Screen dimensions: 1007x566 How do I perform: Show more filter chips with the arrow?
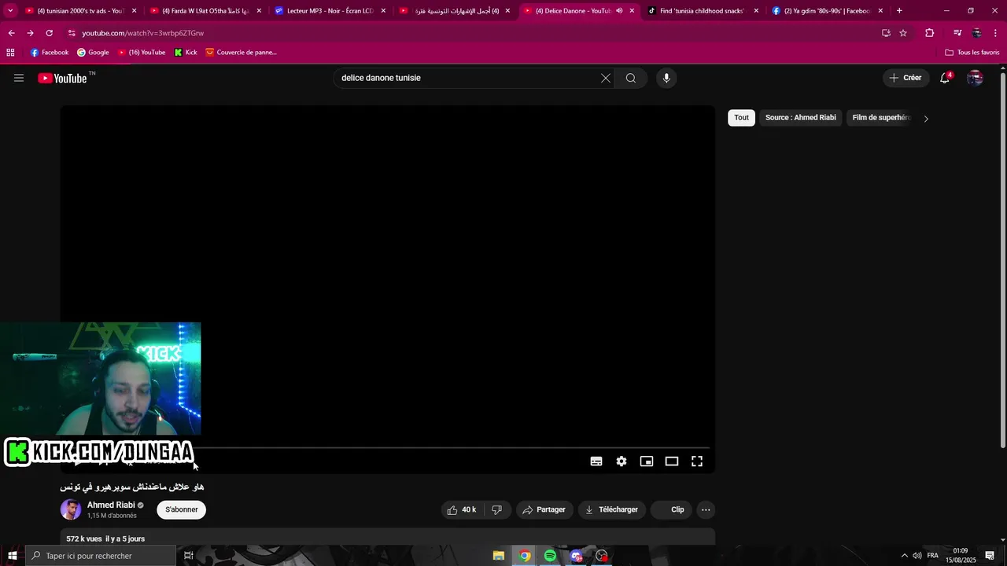point(926,119)
